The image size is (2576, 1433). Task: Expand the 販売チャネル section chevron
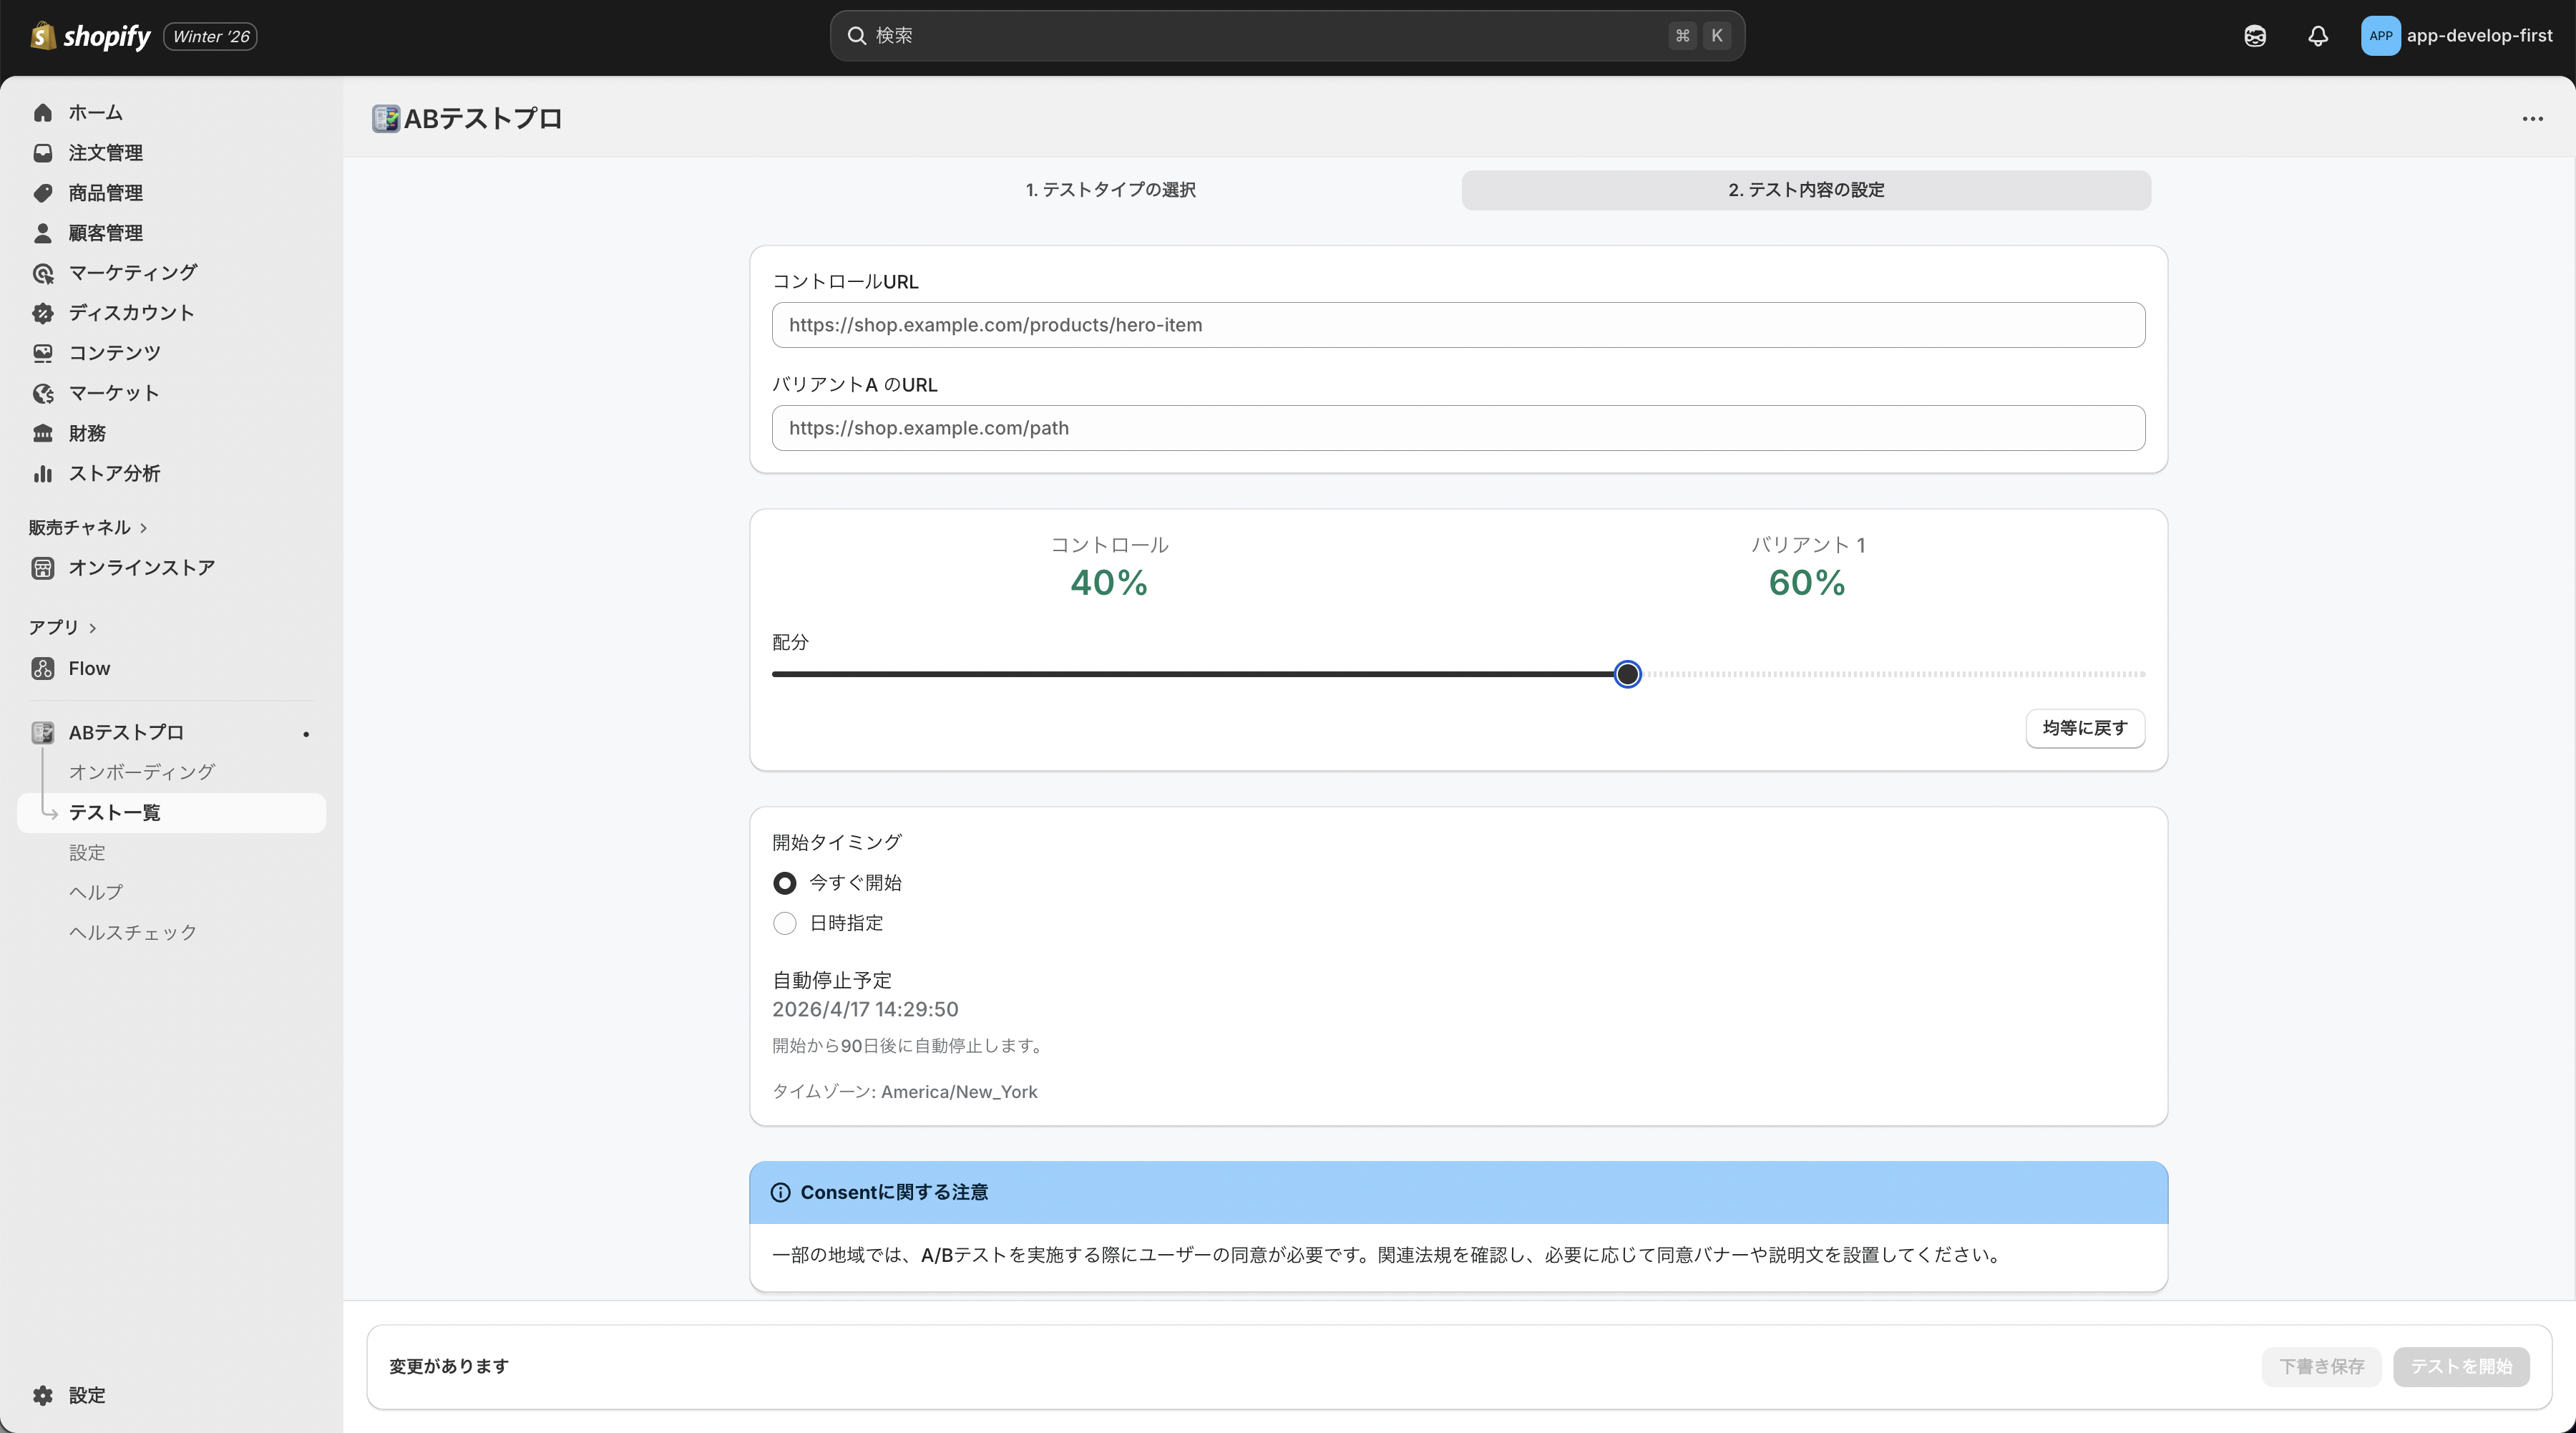[x=144, y=528]
